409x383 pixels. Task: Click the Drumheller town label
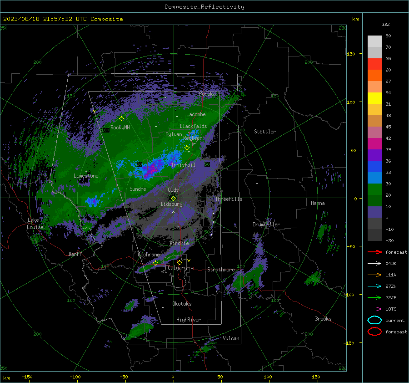(266, 225)
